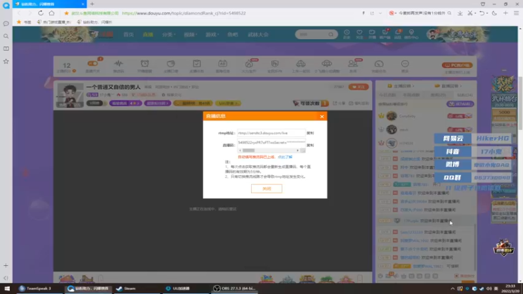Viewport: 523px width, 294px height.
Task: Expand the 分类 dropdown in nav bar
Action: (169, 35)
